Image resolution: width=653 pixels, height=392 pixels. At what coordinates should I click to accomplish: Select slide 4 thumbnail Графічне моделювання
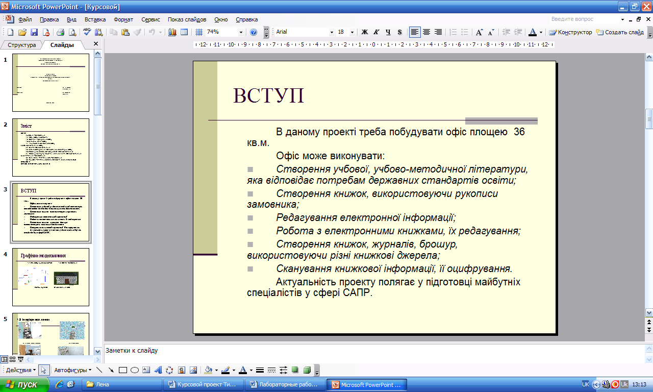coord(51,277)
